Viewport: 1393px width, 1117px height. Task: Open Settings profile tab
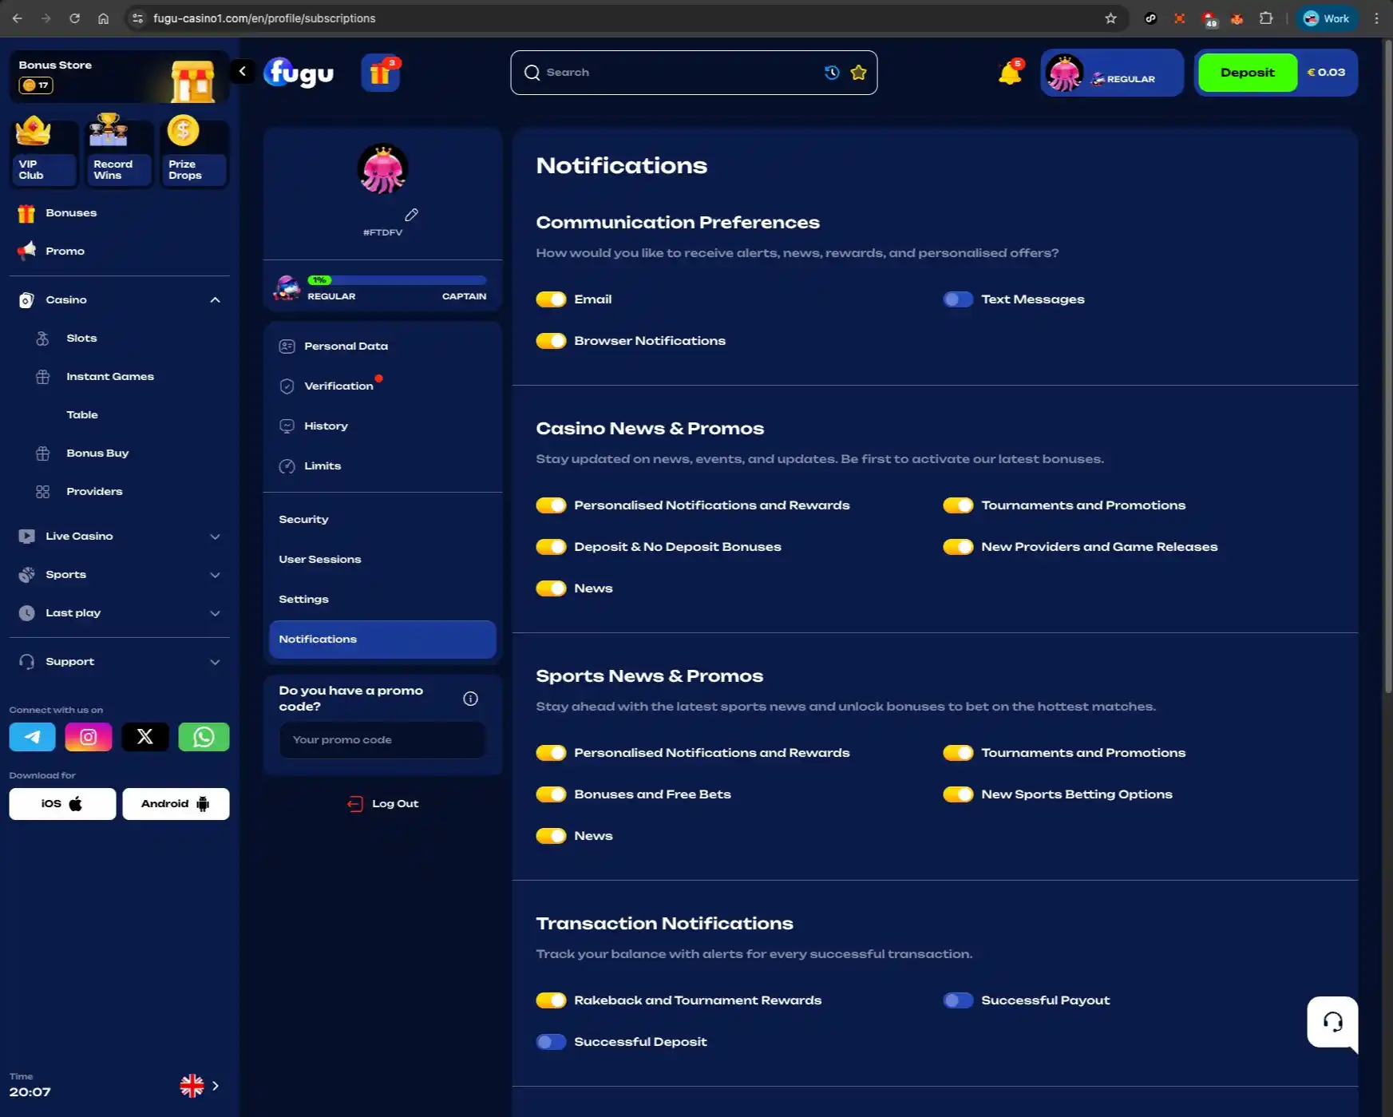tap(382, 600)
